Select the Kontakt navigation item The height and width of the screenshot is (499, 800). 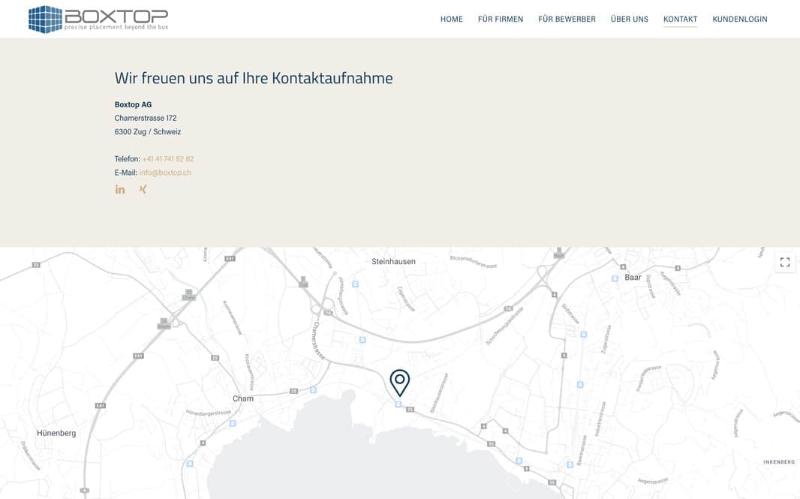(x=680, y=20)
